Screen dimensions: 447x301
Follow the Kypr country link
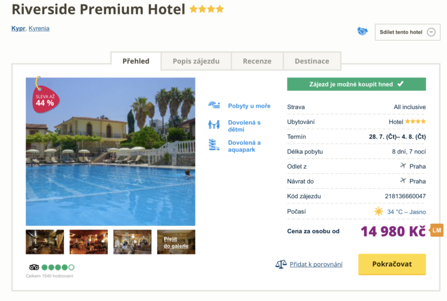18,28
